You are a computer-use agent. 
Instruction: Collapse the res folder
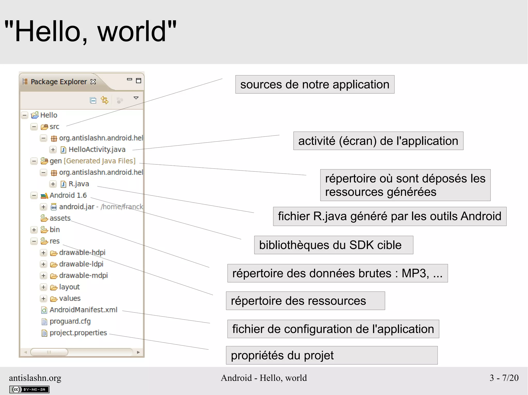coord(34,241)
